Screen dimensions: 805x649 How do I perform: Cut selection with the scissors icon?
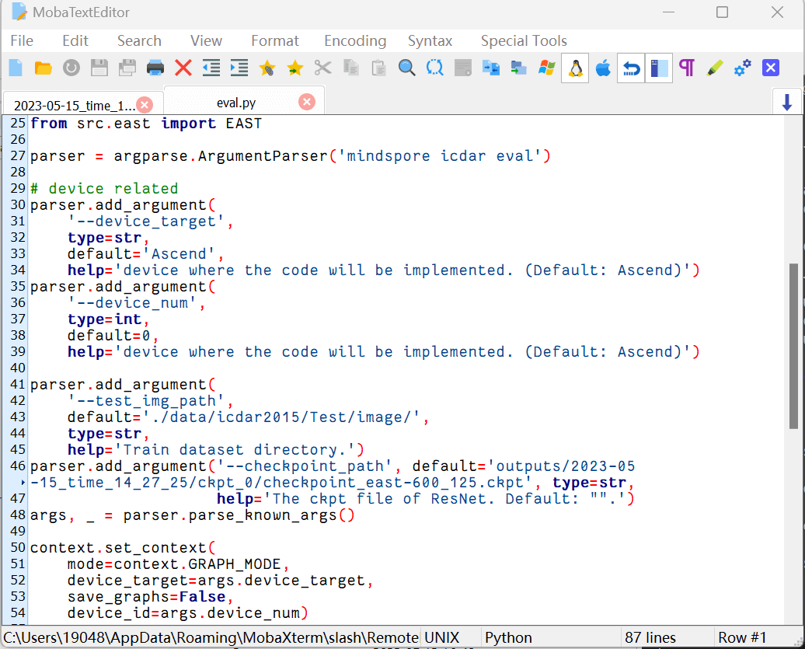(323, 68)
